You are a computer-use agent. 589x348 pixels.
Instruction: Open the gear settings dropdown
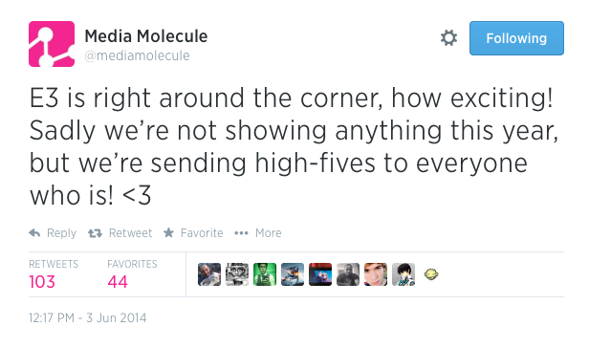(x=448, y=38)
